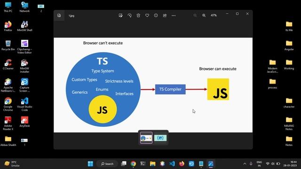301x169 pixels.
Task: Click the 47% zoom level value
Action: tap(214, 15)
